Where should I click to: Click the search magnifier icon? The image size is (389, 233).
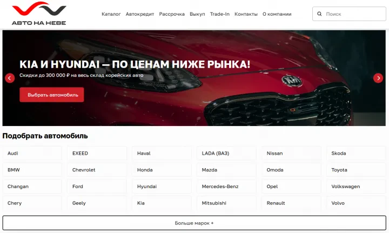coord(319,14)
